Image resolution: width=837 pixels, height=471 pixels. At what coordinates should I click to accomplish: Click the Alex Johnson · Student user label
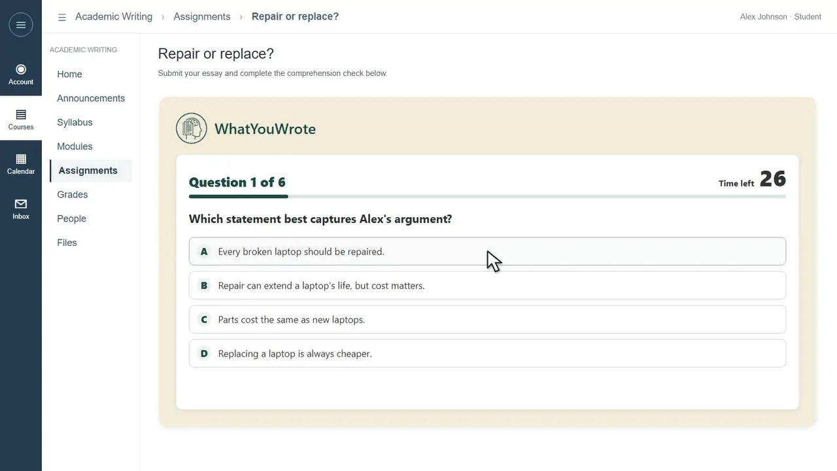click(781, 17)
